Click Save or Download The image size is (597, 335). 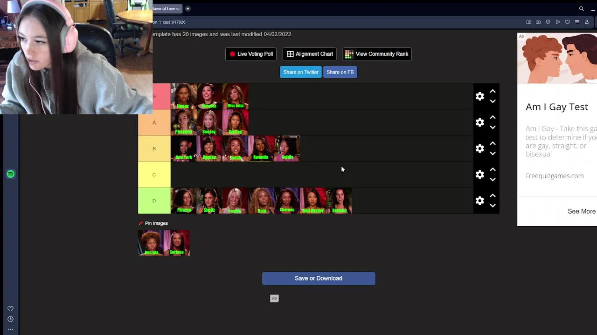(x=319, y=278)
